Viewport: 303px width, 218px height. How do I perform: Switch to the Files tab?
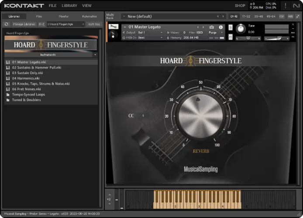point(39,16)
